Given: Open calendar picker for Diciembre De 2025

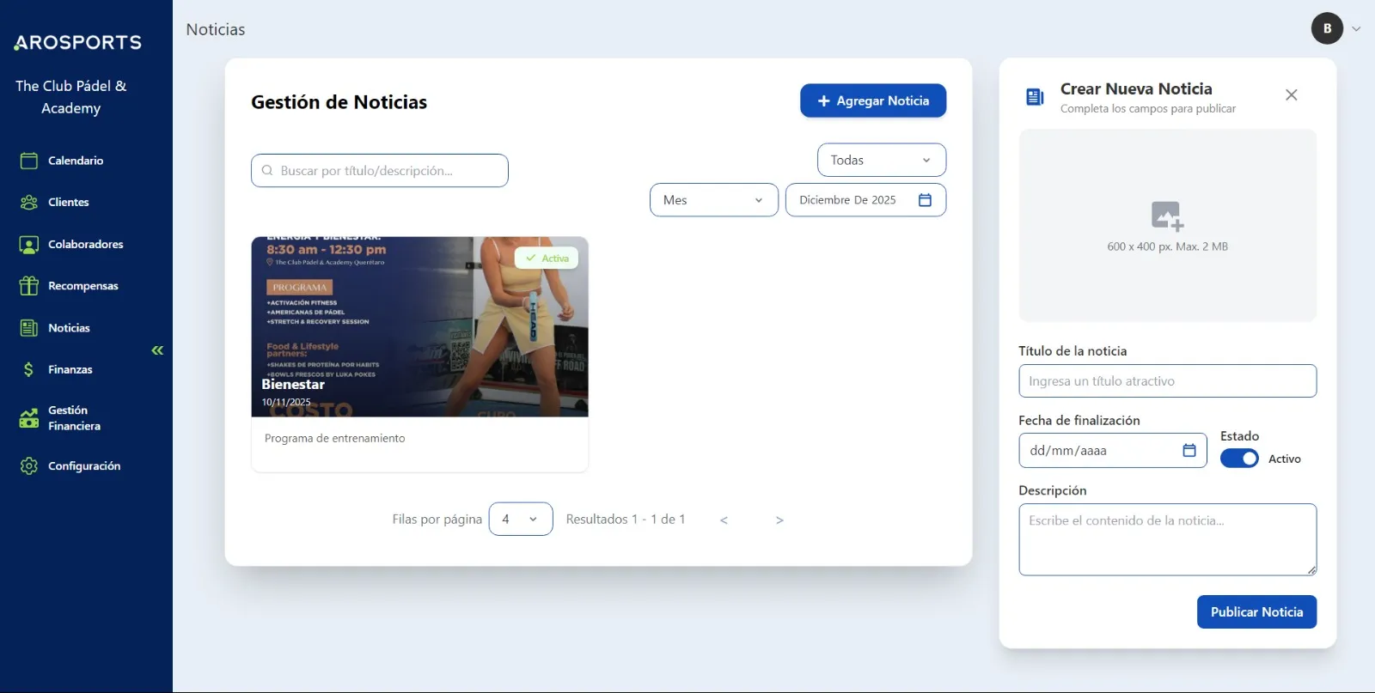Looking at the screenshot, I should 926,200.
